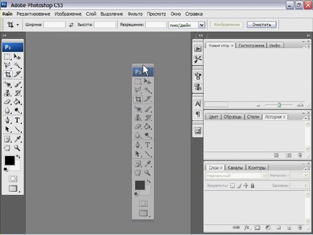
Task: Switch to the Каналы tab
Action: 235,168
